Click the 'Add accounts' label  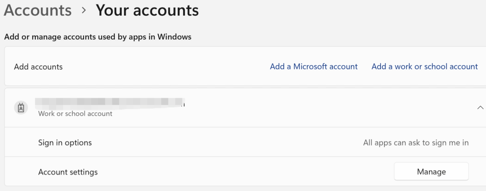click(x=38, y=67)
